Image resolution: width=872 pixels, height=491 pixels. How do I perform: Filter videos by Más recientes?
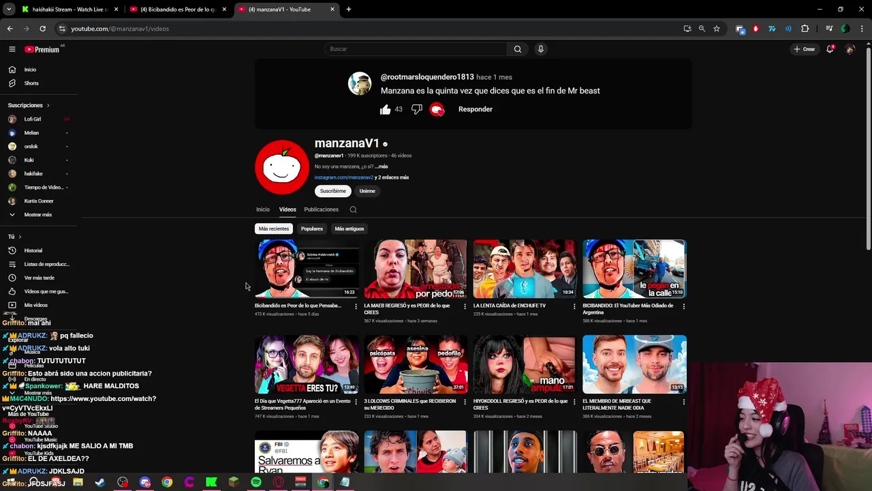[x=274, y=228]
